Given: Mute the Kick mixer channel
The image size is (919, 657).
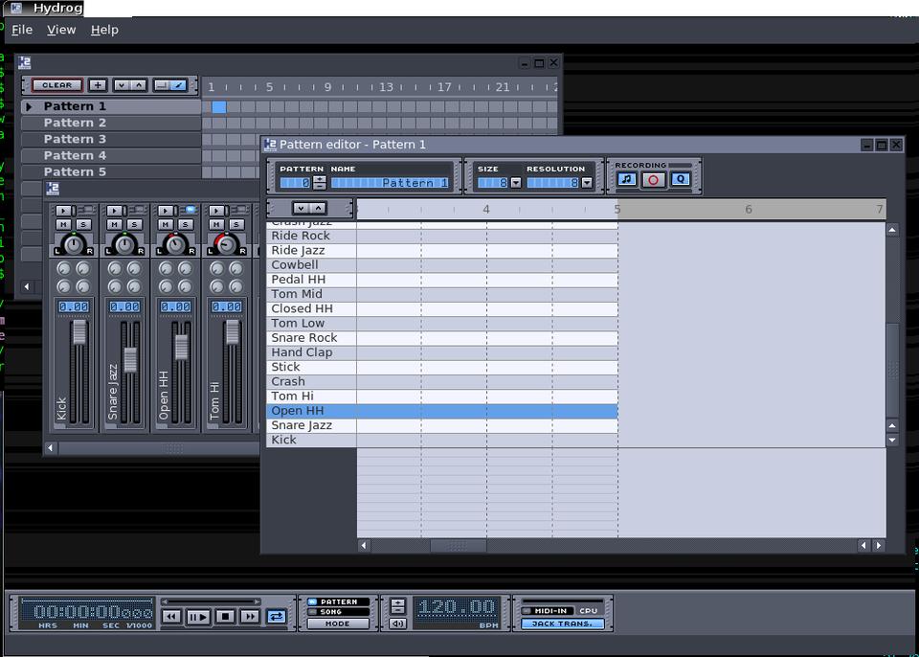Looking at the screenshot, I should [63, 225].
